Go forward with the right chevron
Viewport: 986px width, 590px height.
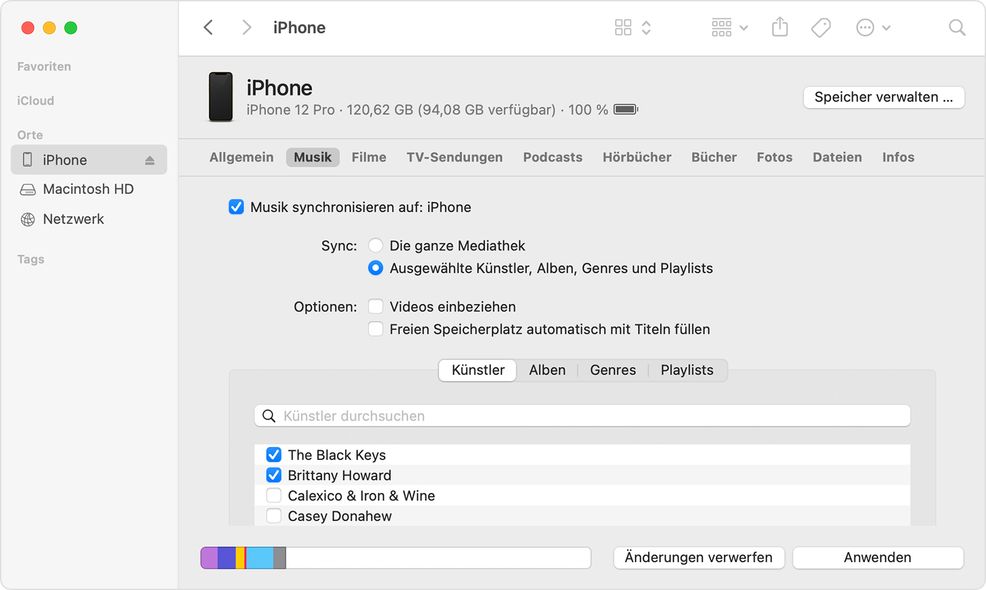pos(246,27)
